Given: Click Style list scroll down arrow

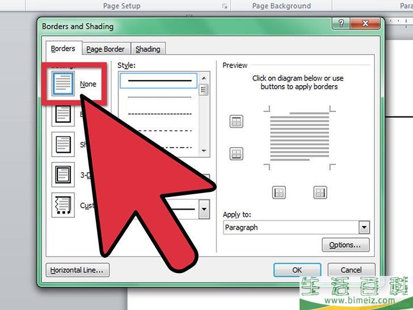Looking at the screenshot, I should coord(204,151).
